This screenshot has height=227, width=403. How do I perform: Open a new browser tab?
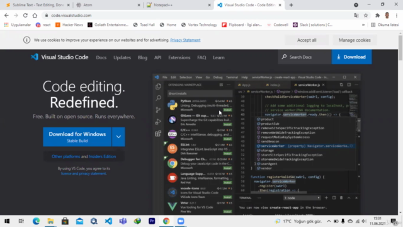pos(291,5)
